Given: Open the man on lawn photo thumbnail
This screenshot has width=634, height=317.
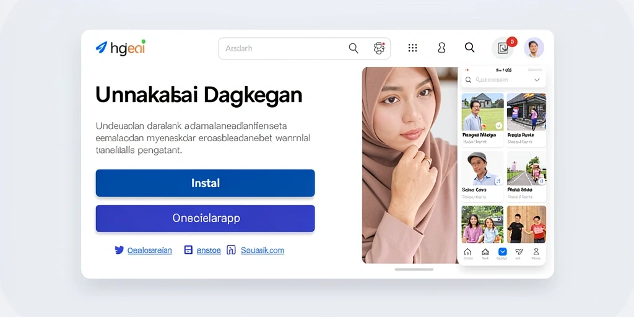Looking at the screenshot, I should pos(482,111).
